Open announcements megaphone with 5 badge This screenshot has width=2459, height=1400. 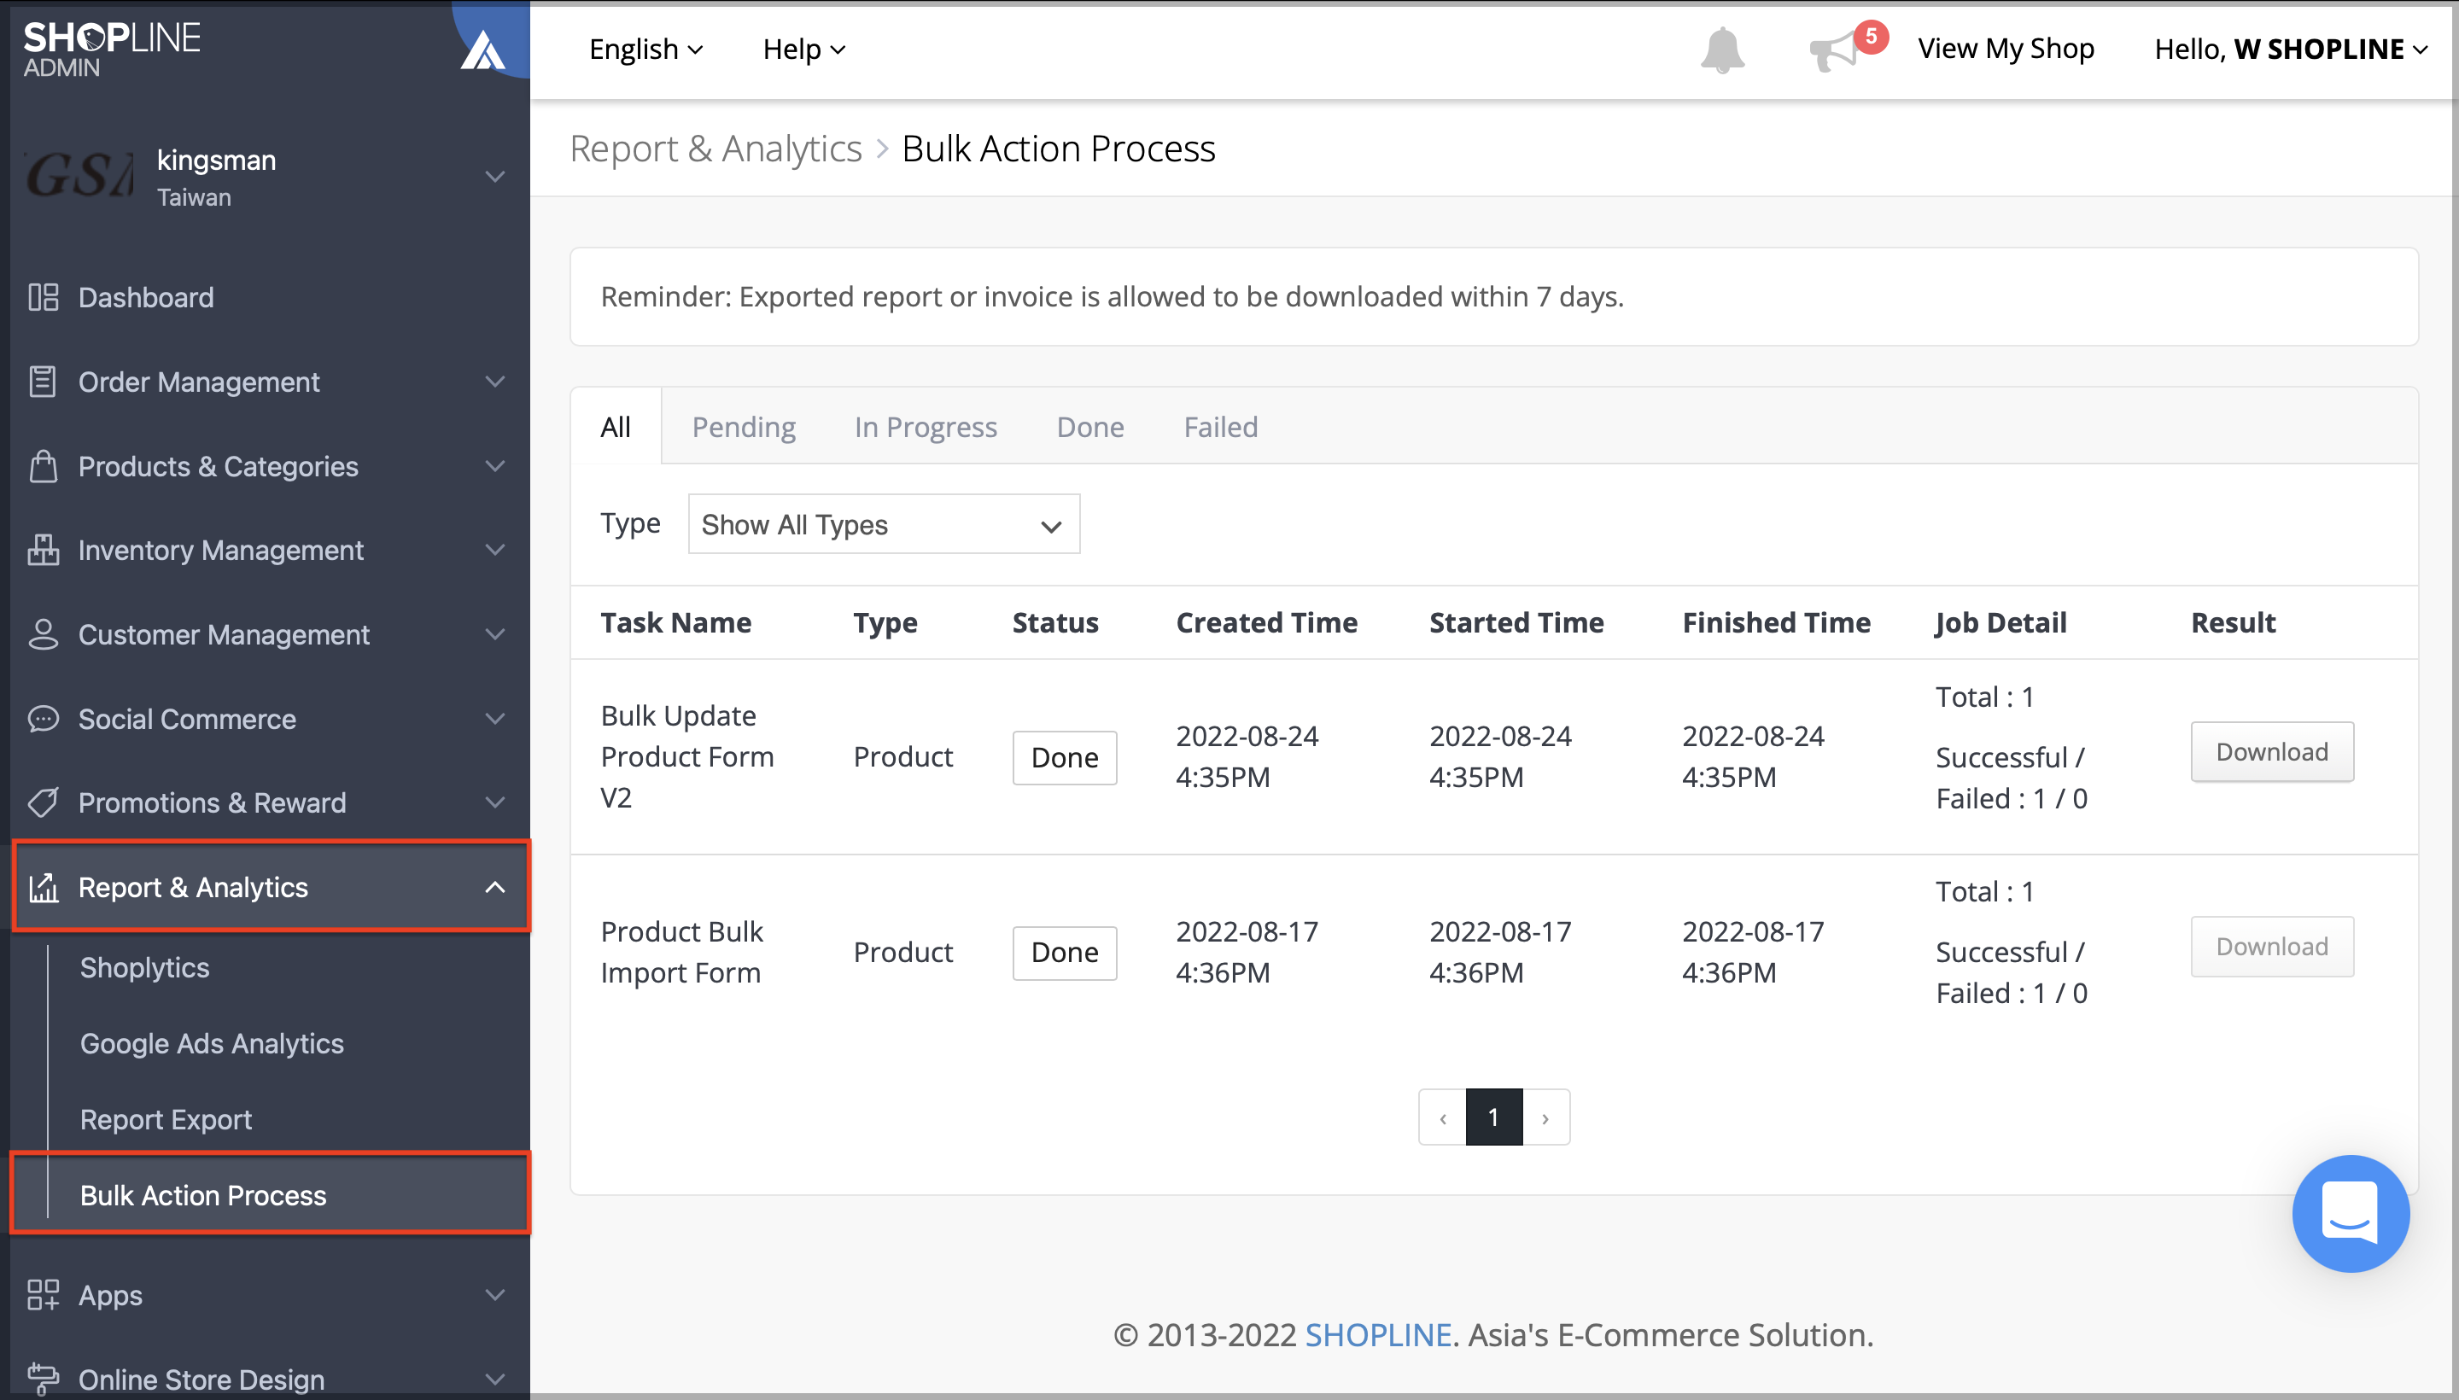click(x=1847, y=48)
